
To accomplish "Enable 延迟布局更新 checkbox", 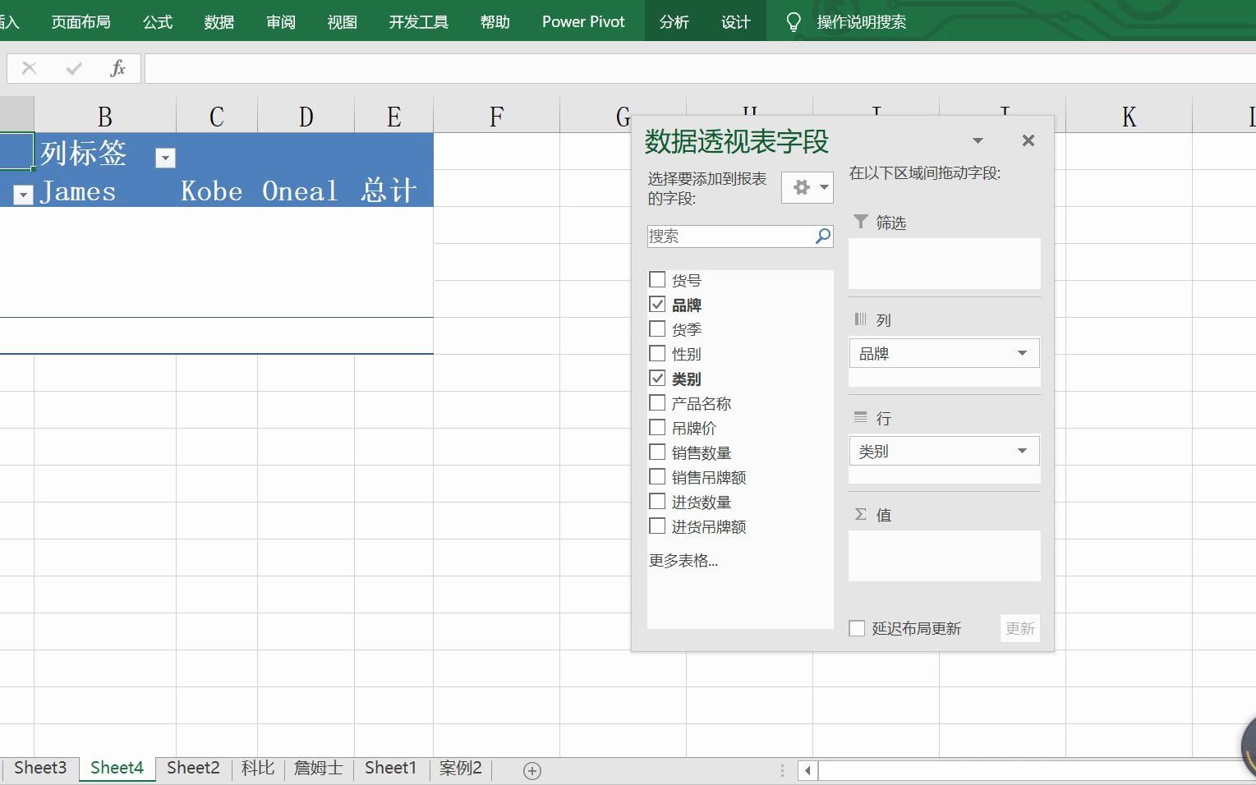I will (x=857, y=628).
